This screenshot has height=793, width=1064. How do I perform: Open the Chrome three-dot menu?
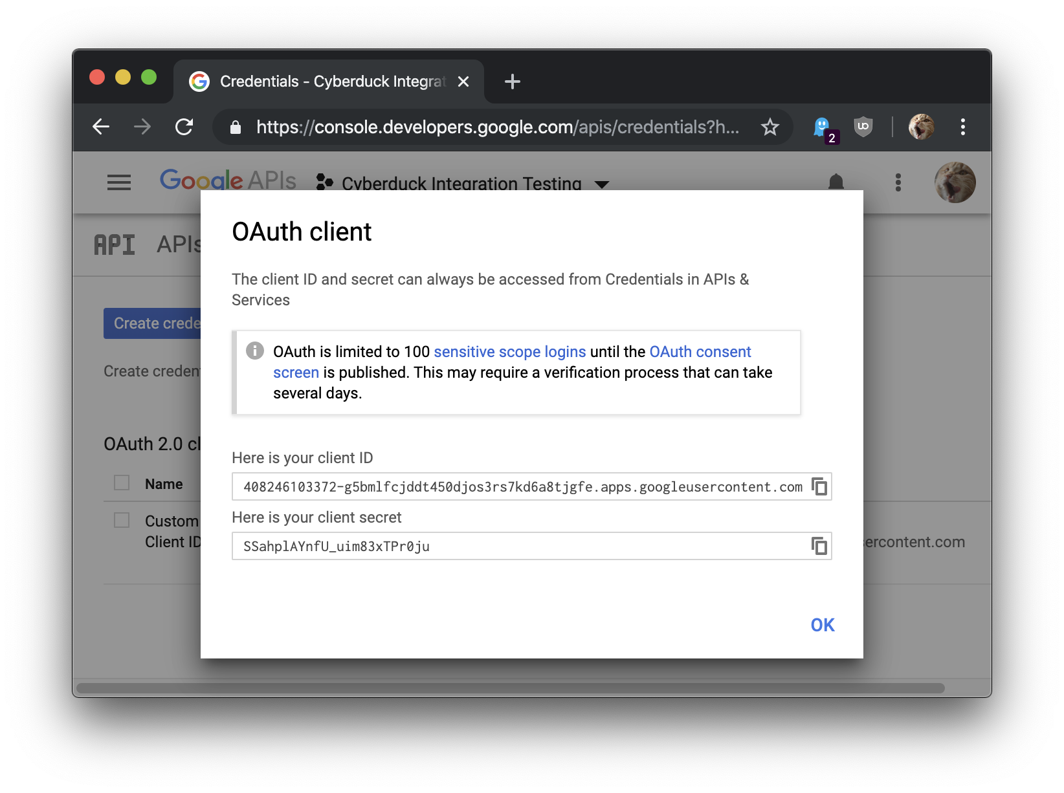[963, 127]
